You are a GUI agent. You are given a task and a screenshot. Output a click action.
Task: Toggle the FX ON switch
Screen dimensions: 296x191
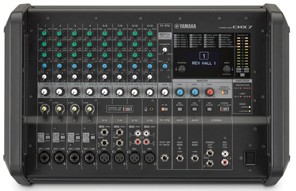[164, 109]
